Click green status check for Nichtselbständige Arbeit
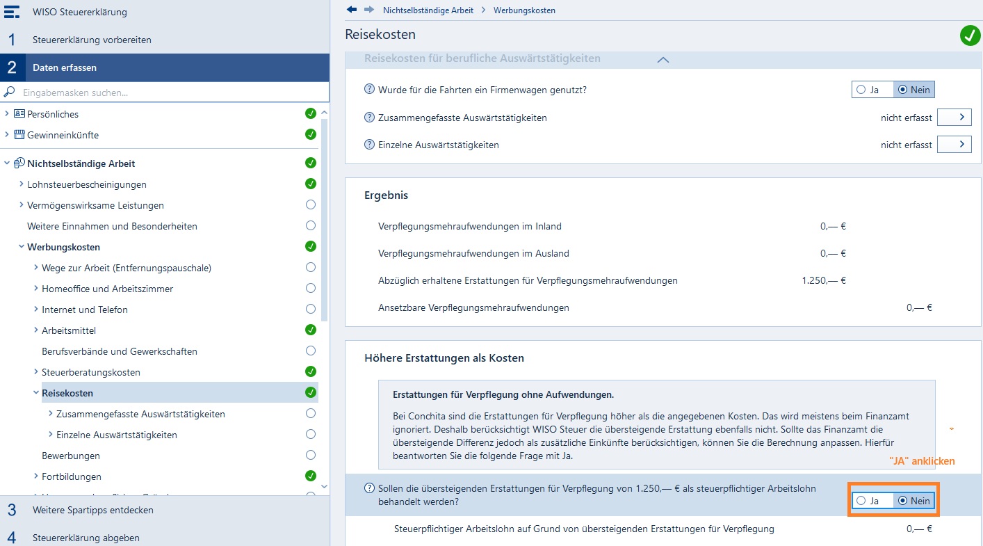Image resolution: width=983 pixels, height=546 pixels. click(x=311, y=163)
